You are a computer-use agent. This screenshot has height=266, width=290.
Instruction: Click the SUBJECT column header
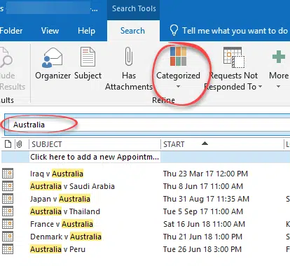(47, 144)
